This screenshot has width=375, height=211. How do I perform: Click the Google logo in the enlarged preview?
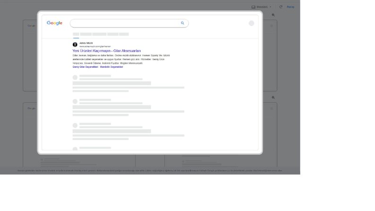coord(54,23)
